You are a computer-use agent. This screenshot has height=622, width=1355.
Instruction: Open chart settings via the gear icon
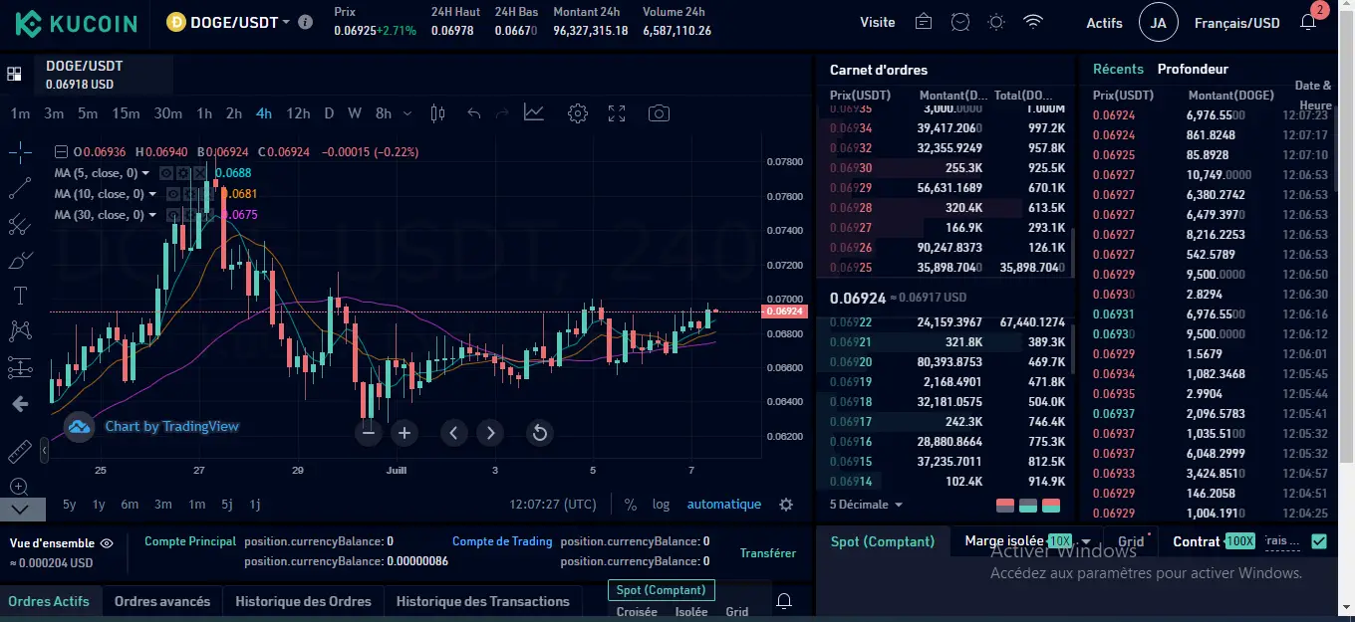[x=577, y=113]
